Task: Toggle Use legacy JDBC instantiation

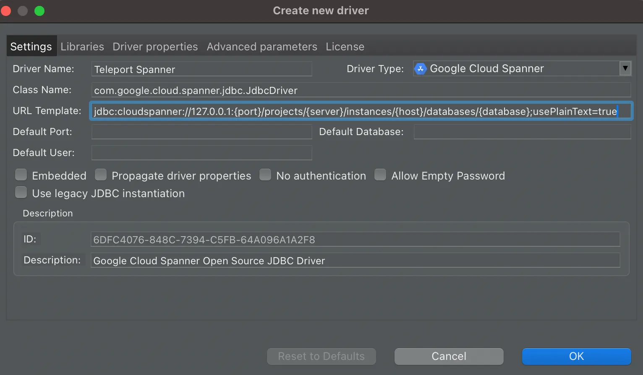Action: click(x=21, y=192)
